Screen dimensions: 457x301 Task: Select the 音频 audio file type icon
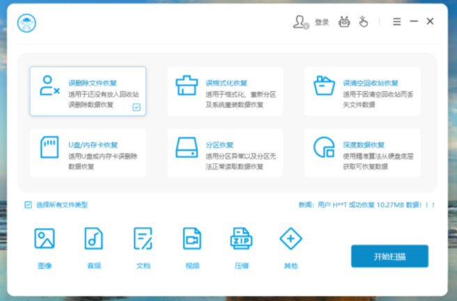pyautogui.click(x=93, y=238)
